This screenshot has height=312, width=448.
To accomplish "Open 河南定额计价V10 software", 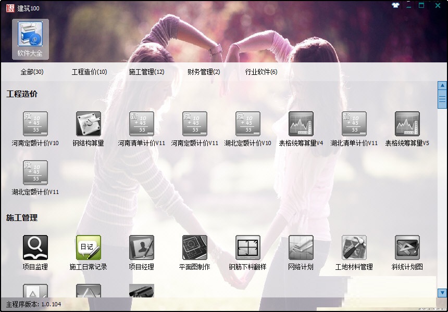I will click(x=34, y=125).
